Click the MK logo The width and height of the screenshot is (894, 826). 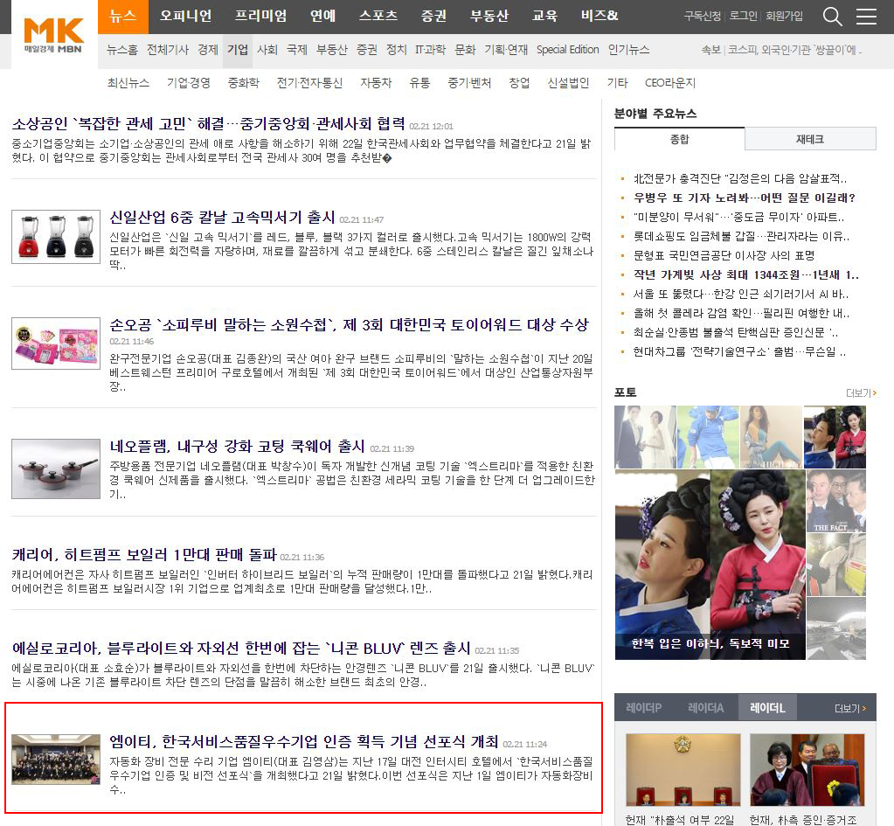(54, 33)
